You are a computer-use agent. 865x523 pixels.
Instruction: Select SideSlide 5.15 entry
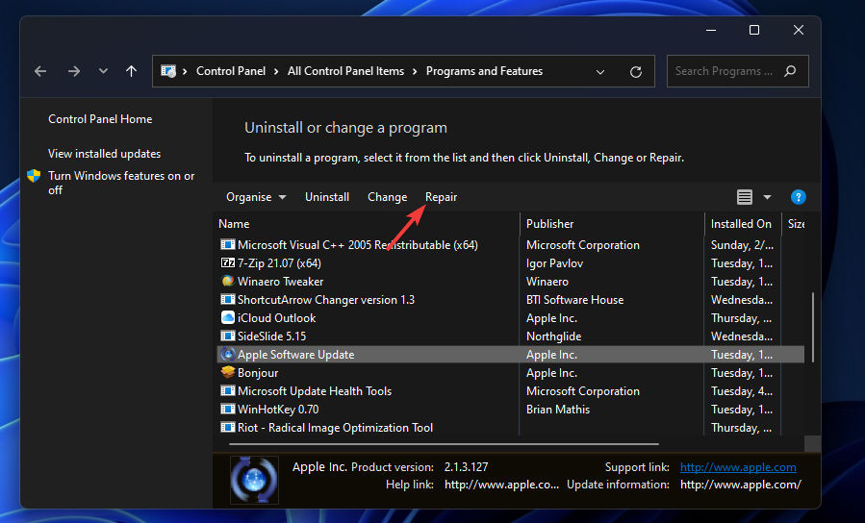pyautogui.click(x=271, y=336)
